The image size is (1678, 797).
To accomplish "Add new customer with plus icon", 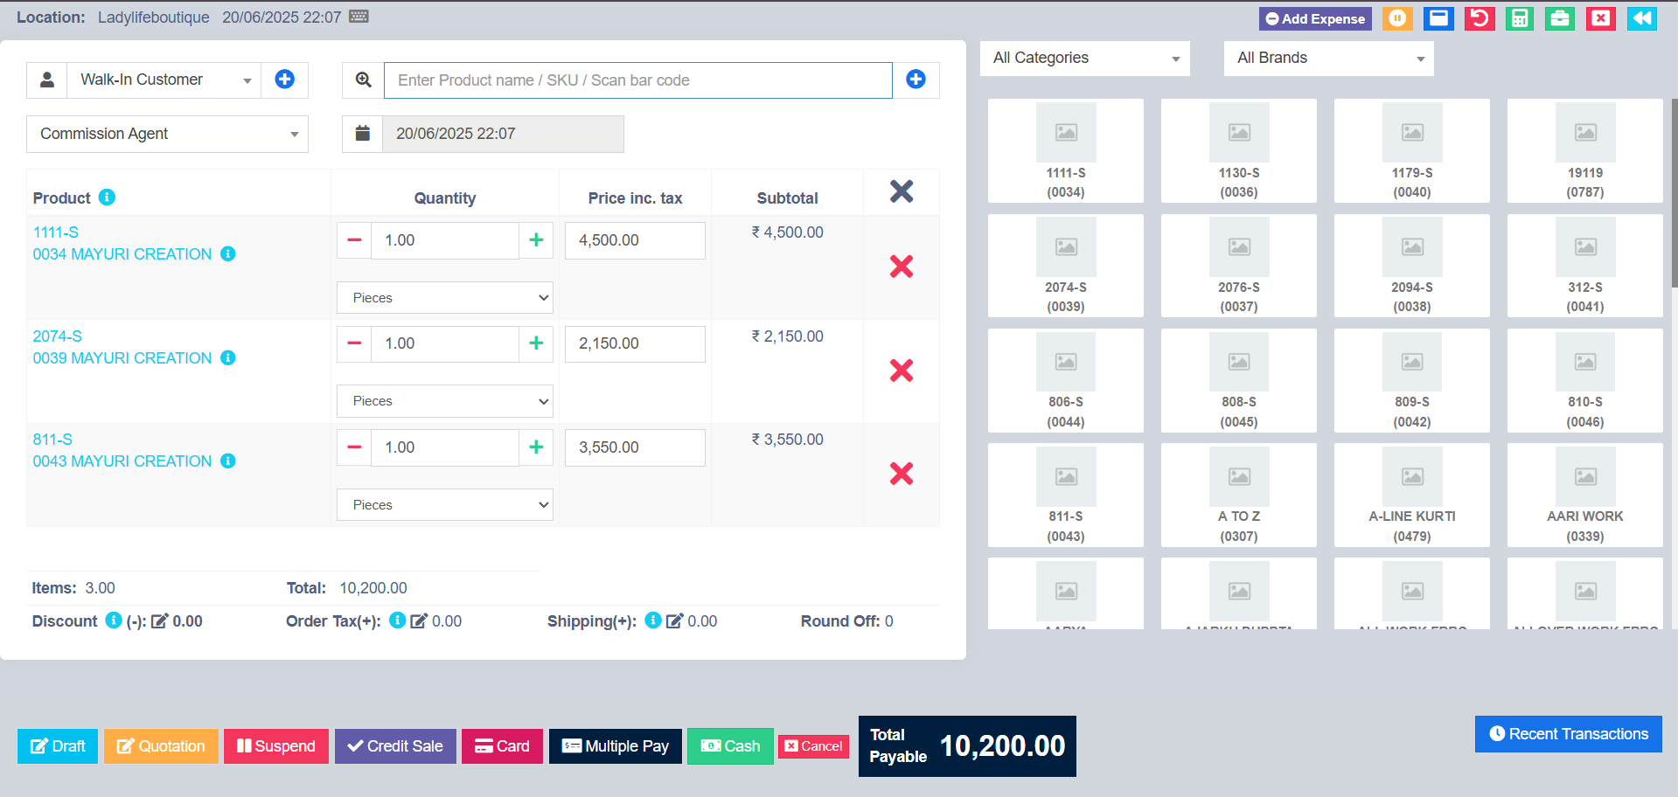I will tap(284, 80).
